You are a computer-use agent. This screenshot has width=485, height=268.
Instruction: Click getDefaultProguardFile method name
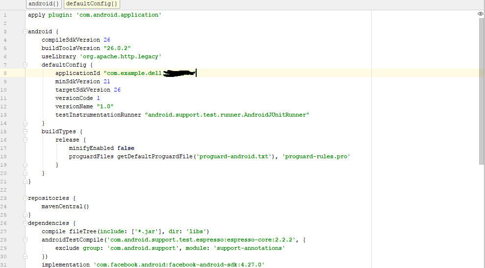pyautogui.click(x=155, y=157)
